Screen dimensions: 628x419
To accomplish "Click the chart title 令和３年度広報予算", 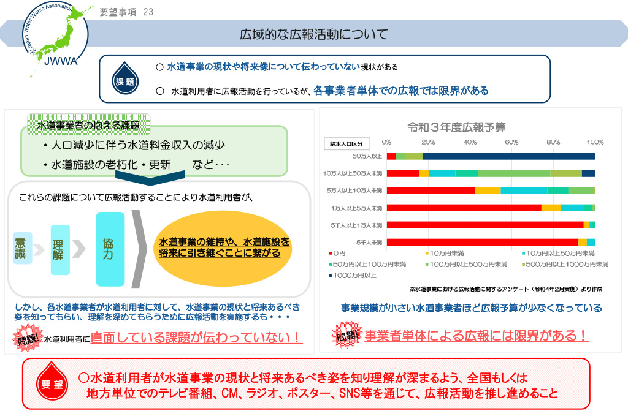I will 456,127.
